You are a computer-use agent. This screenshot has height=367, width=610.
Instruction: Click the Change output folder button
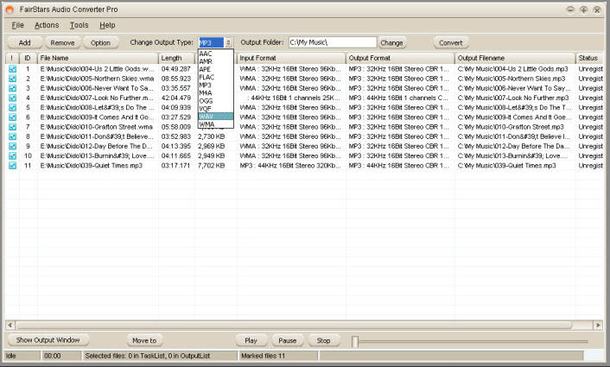point(391,43)
